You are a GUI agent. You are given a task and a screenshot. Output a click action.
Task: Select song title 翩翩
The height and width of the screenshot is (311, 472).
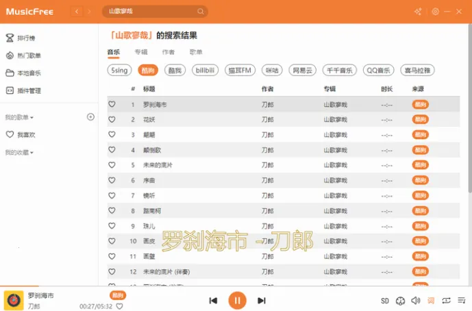pos(149,134)
